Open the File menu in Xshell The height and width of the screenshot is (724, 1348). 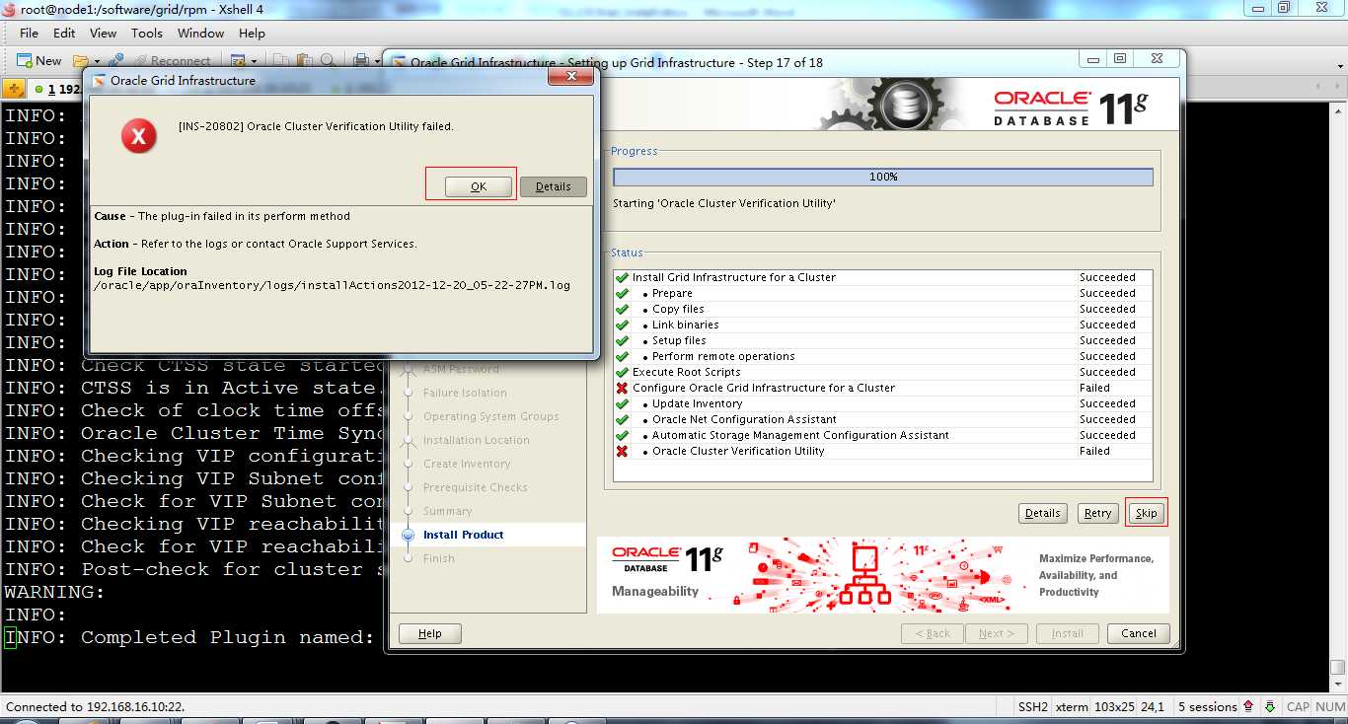tap(30, 33)
